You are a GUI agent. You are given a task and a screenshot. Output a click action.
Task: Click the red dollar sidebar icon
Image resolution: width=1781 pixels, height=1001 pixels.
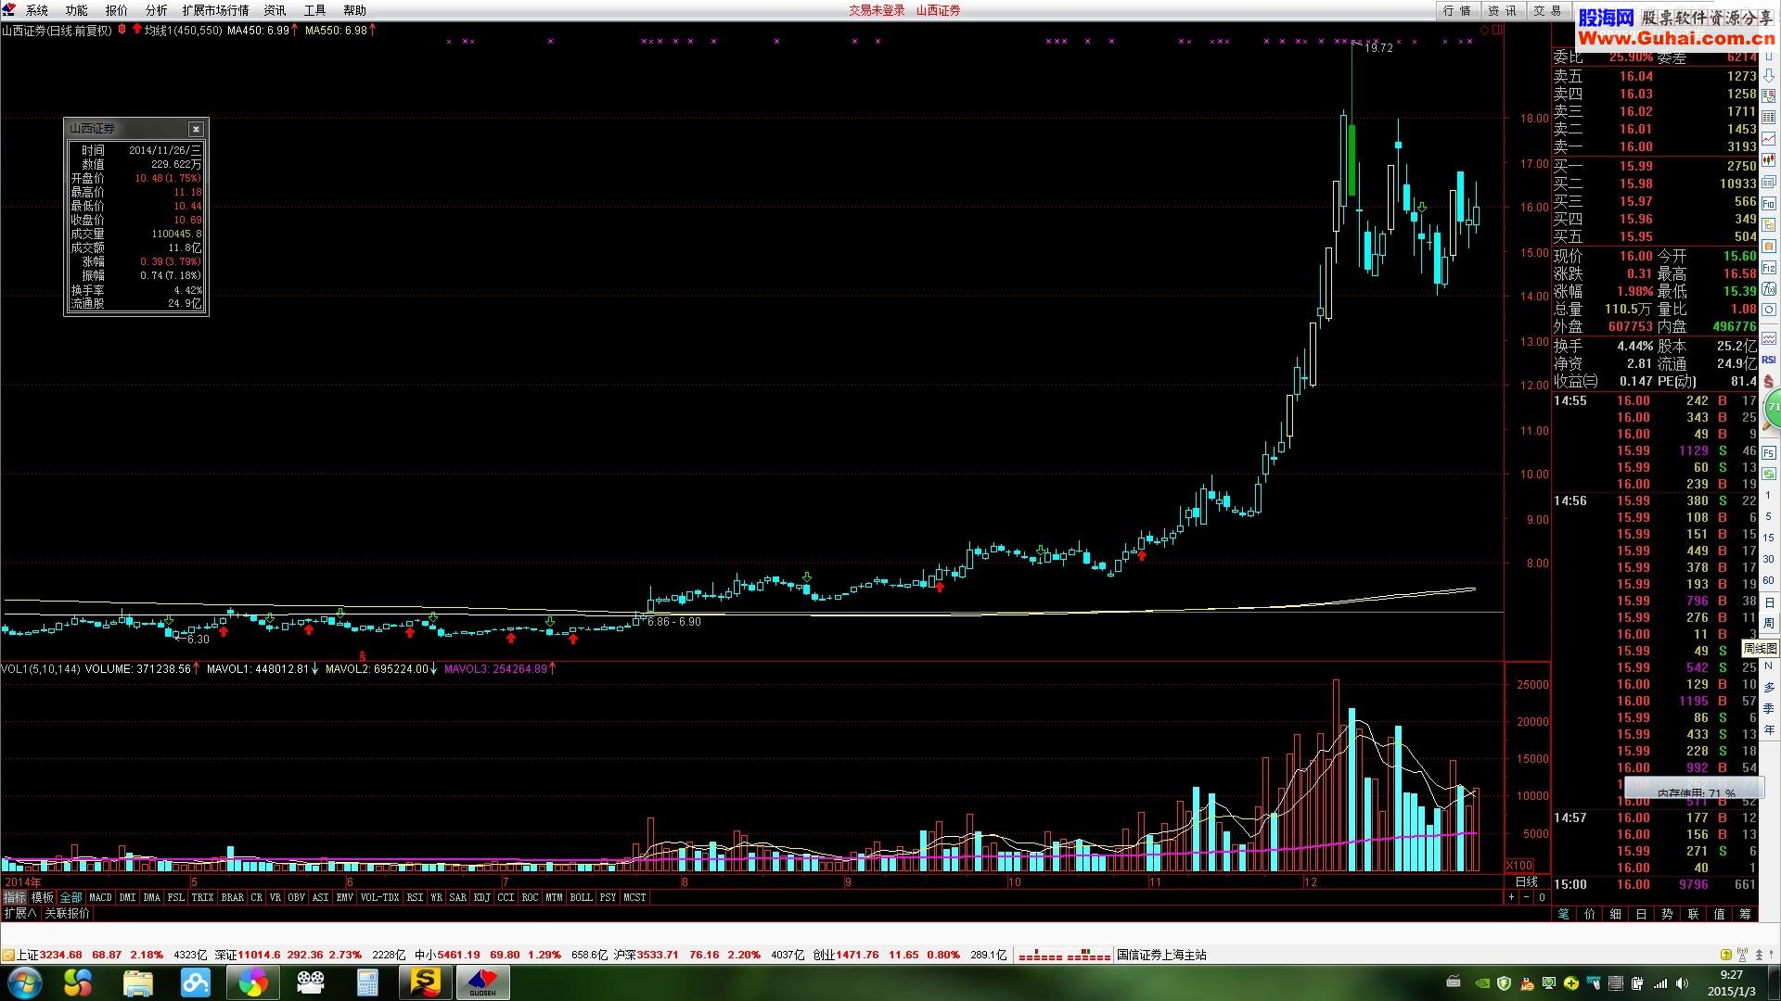pyautogui.click(x=1769, y=380)
